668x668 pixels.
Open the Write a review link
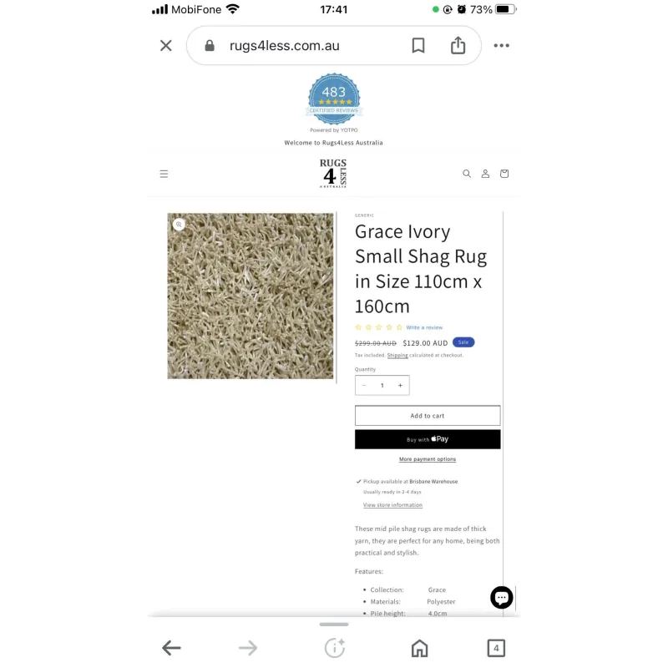pos(424,327)
